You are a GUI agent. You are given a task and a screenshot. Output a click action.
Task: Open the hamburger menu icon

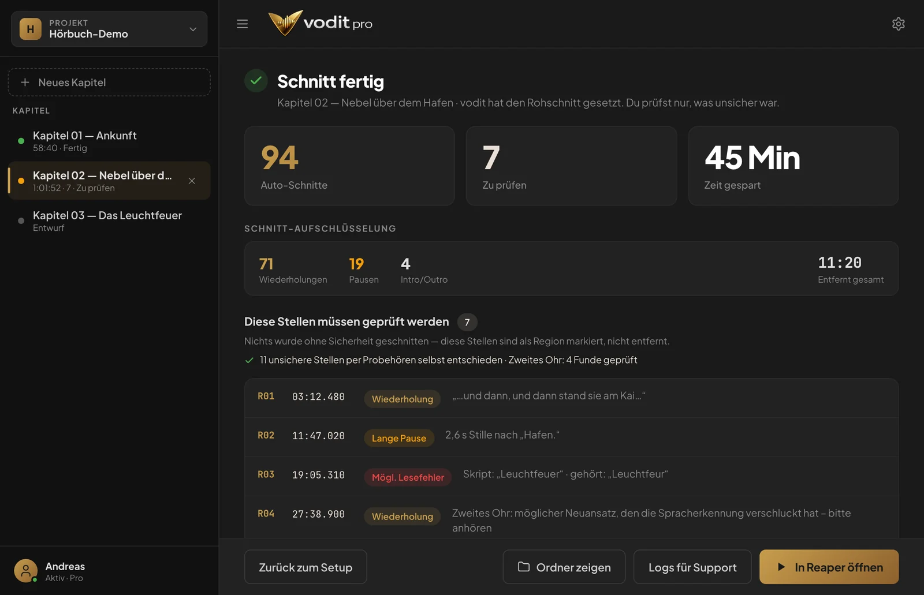tap(242, 24)
